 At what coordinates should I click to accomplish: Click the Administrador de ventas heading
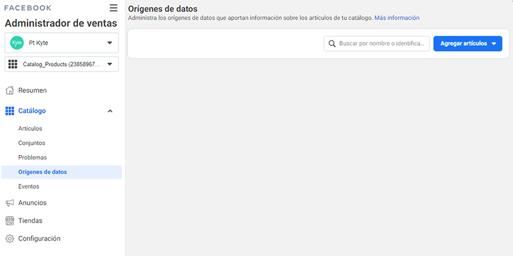click(61, 24)
